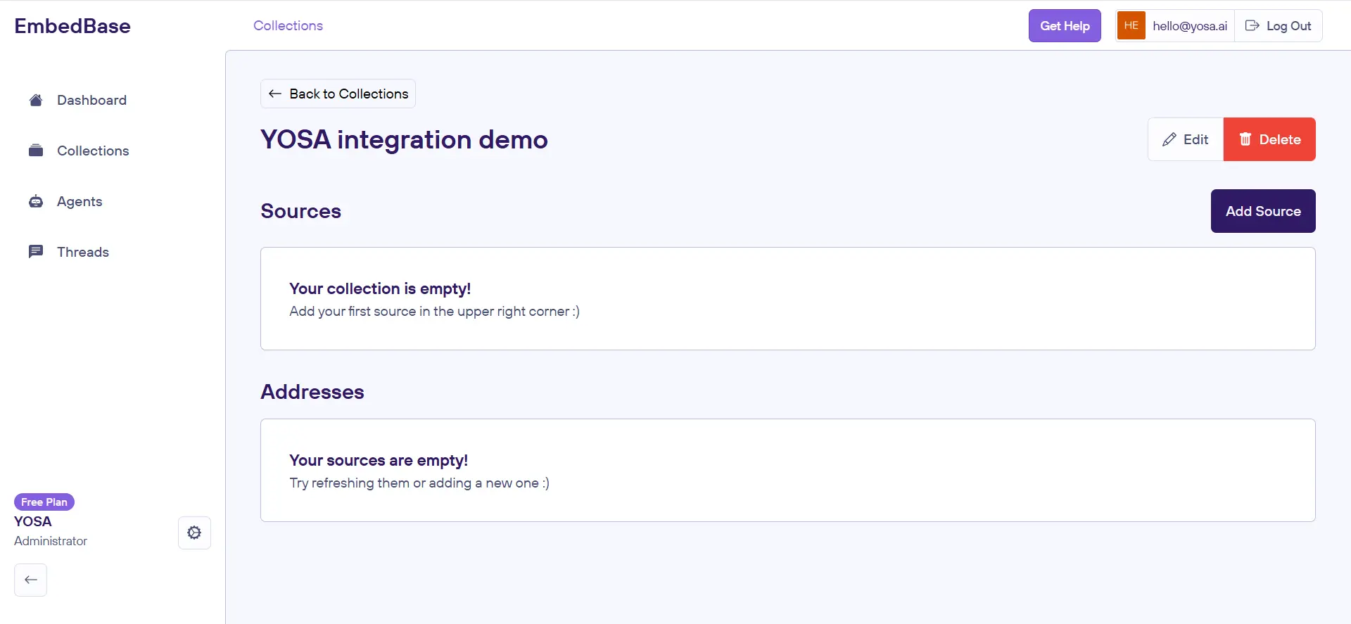The width and height of the screenshot is (1351, 624).
Task: Click the 'Your sources are empty!' card
Action: 787,471
